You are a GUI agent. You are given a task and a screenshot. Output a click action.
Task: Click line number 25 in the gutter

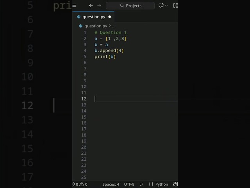[84, 177]
